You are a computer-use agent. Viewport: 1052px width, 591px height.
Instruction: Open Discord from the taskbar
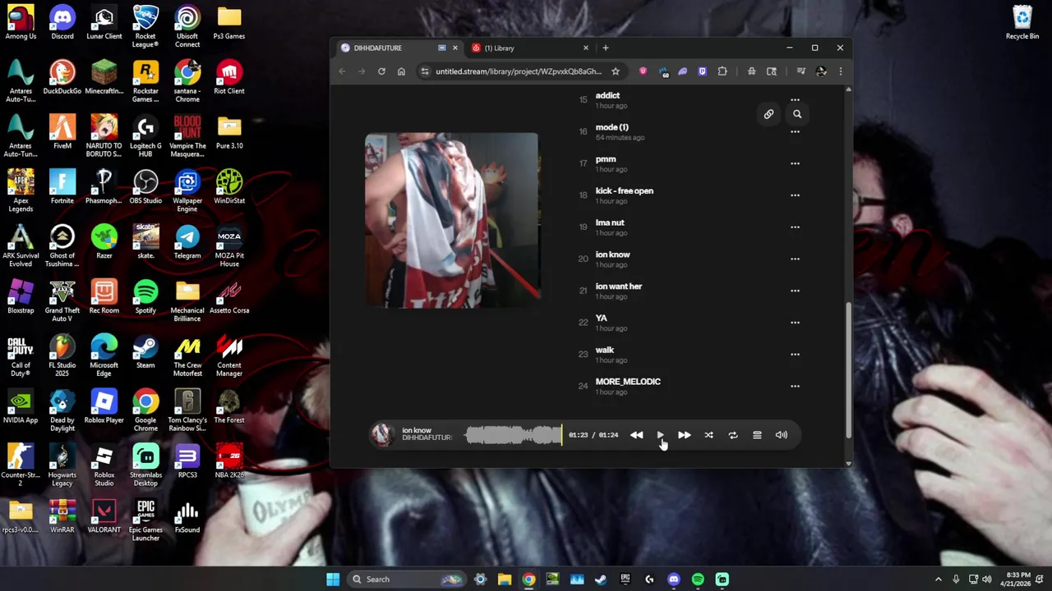[x=674, y=580]
